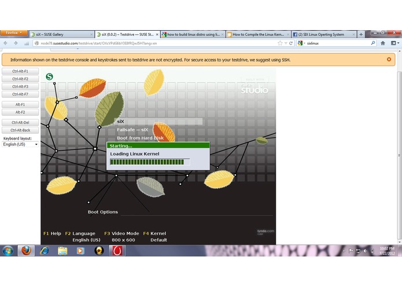Click the search magnifier icon
The image size is (402, 286).
(373, 43)
